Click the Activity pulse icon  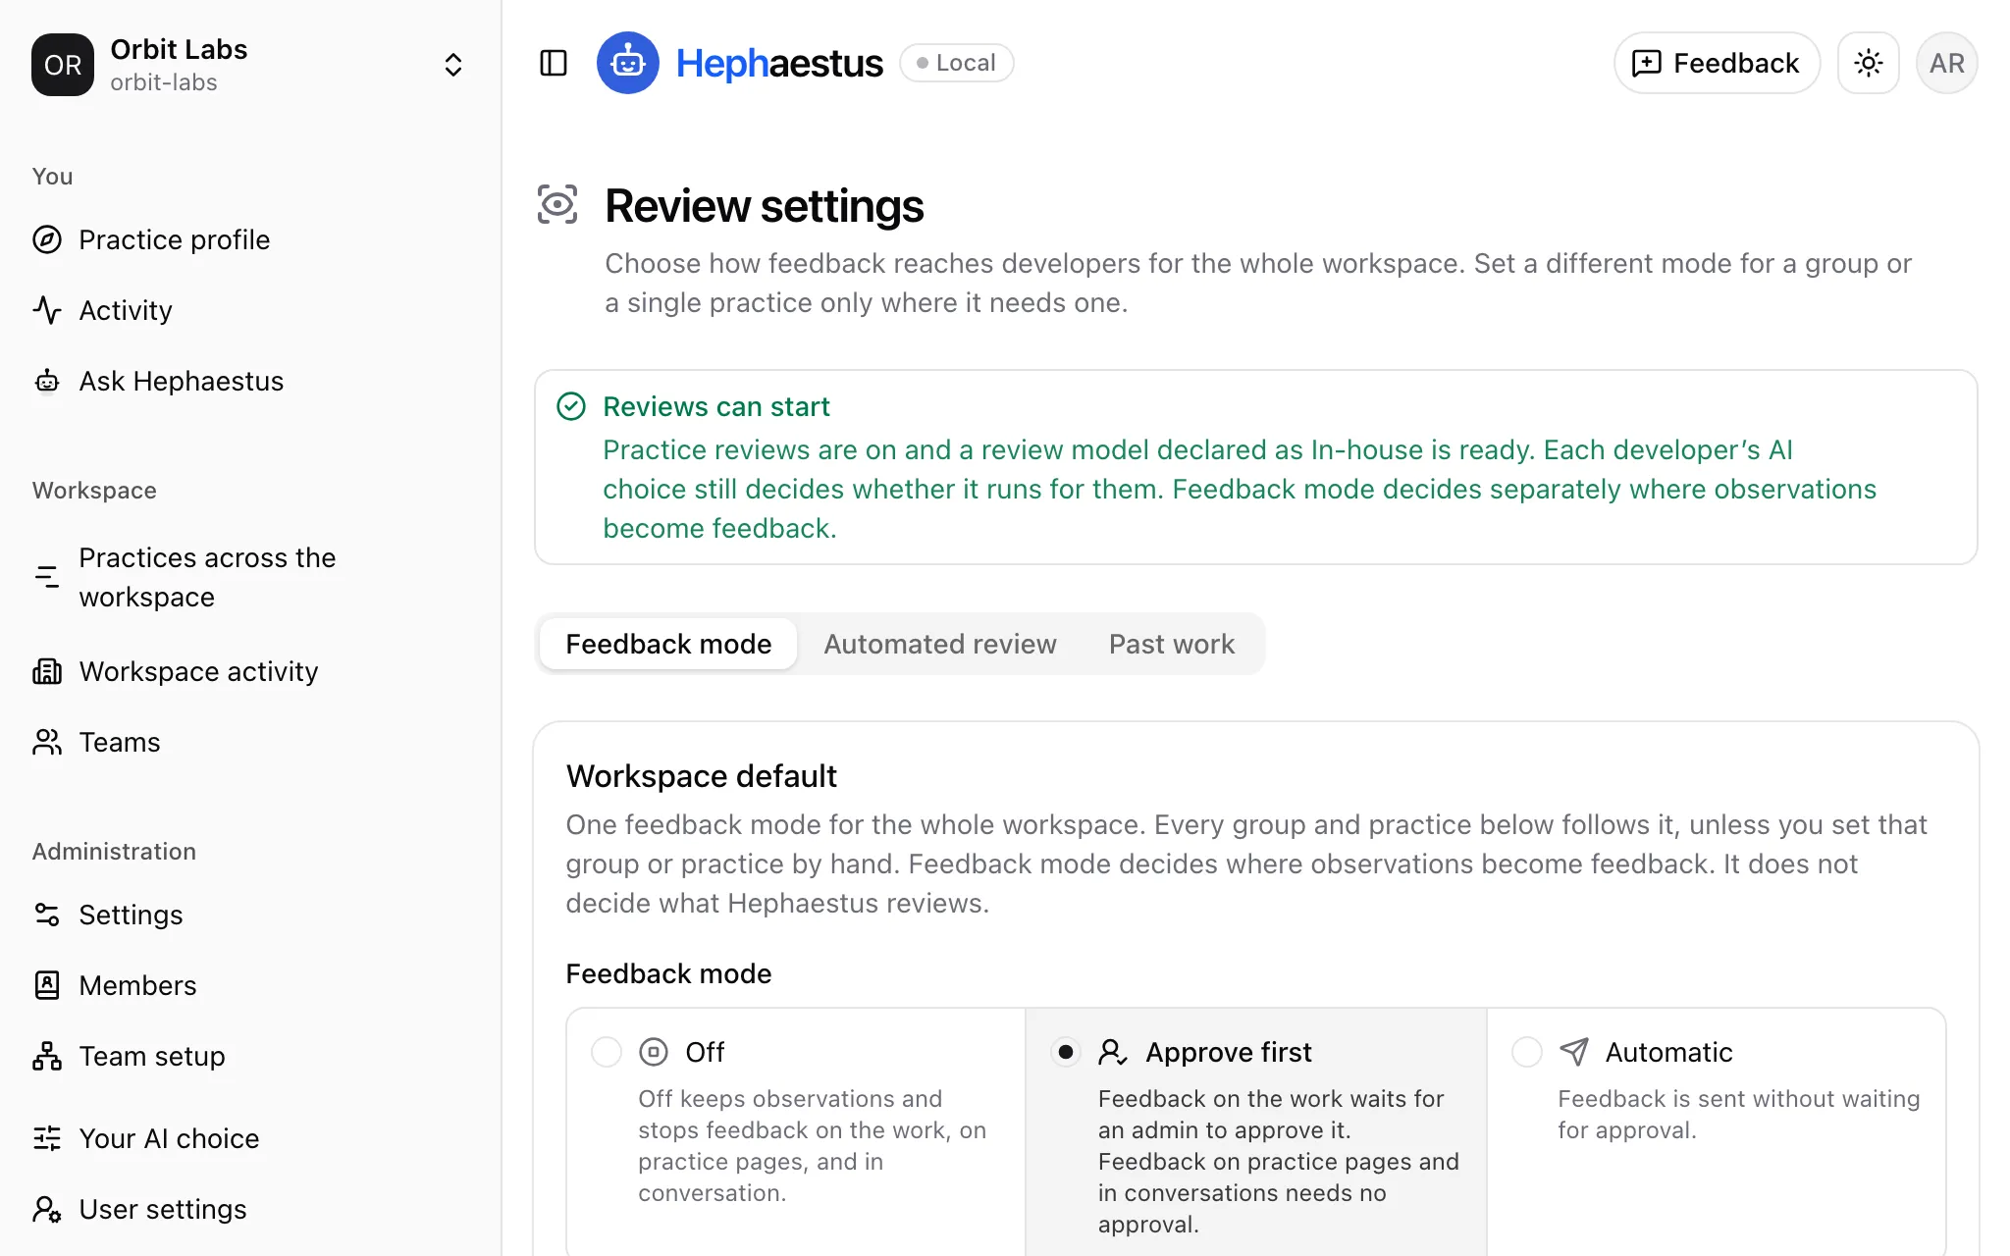[x=47, y=310]
